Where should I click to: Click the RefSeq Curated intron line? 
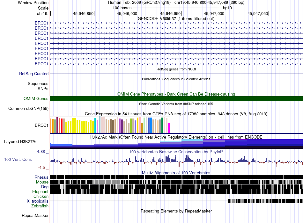click(x=176, y=74)
